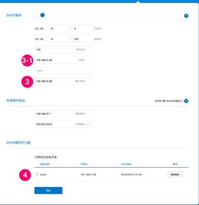
Task: Open help icon beside DHCP服务 header
Action: tap(186, 16)
